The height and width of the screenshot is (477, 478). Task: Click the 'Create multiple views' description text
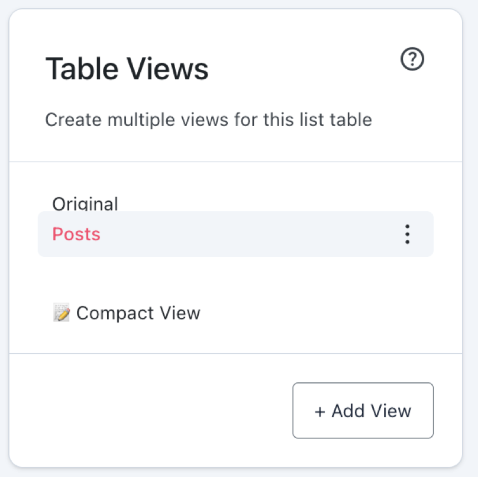208,120
